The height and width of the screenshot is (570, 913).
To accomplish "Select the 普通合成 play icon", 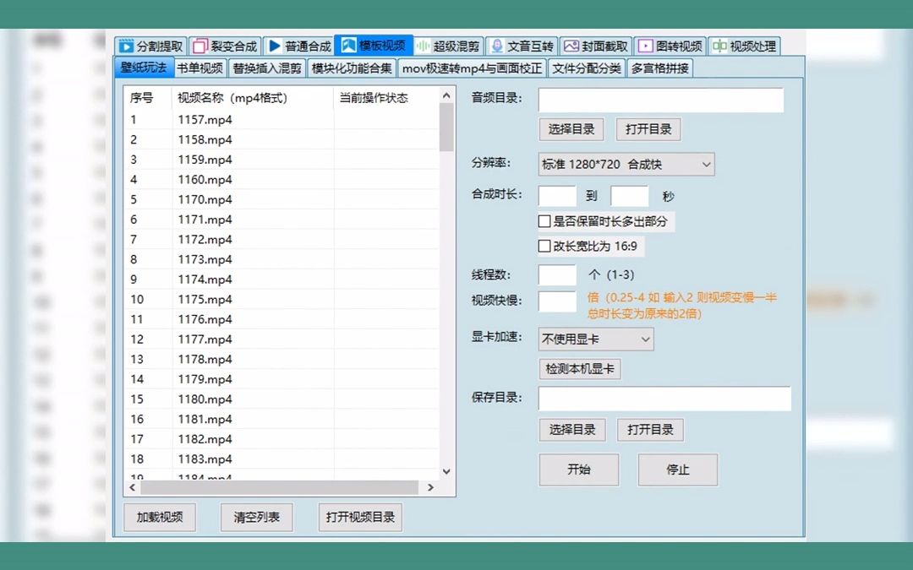I will click(272, 46).
